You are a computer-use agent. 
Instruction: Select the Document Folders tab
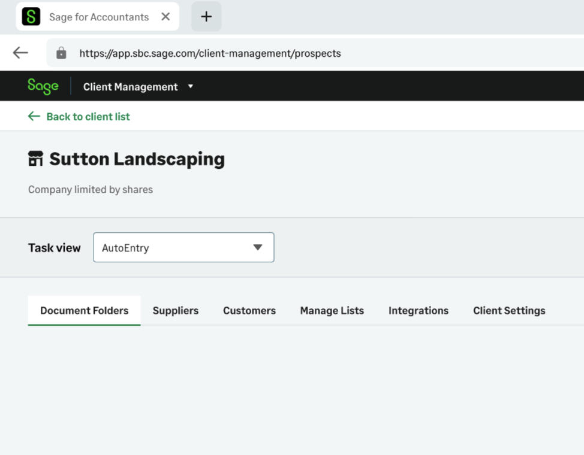[x=85, y=310]
